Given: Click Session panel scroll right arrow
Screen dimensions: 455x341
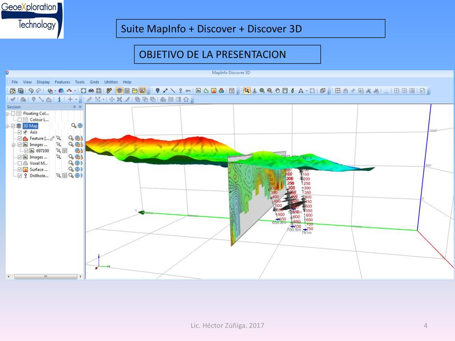Looking at the screenshot, I should point(80,276).
